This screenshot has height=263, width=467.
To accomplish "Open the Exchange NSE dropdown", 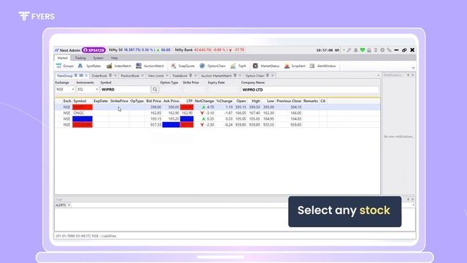I will (65, 89).
